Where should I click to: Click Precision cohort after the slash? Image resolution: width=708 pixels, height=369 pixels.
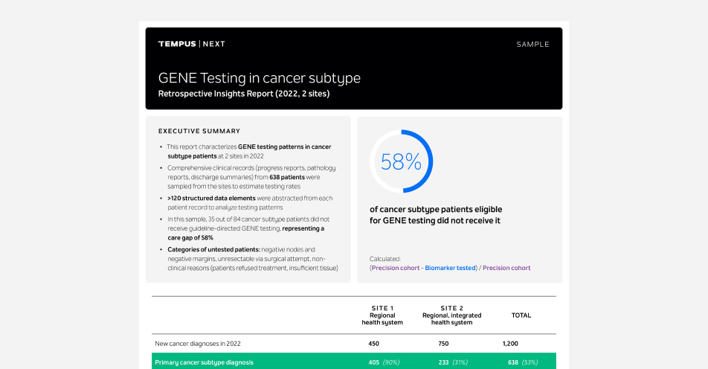click(x=506, y=268)
